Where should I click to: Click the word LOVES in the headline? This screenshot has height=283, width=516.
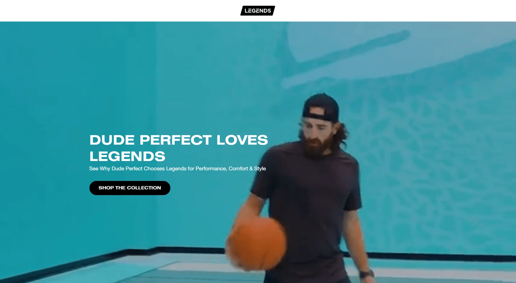242,140
